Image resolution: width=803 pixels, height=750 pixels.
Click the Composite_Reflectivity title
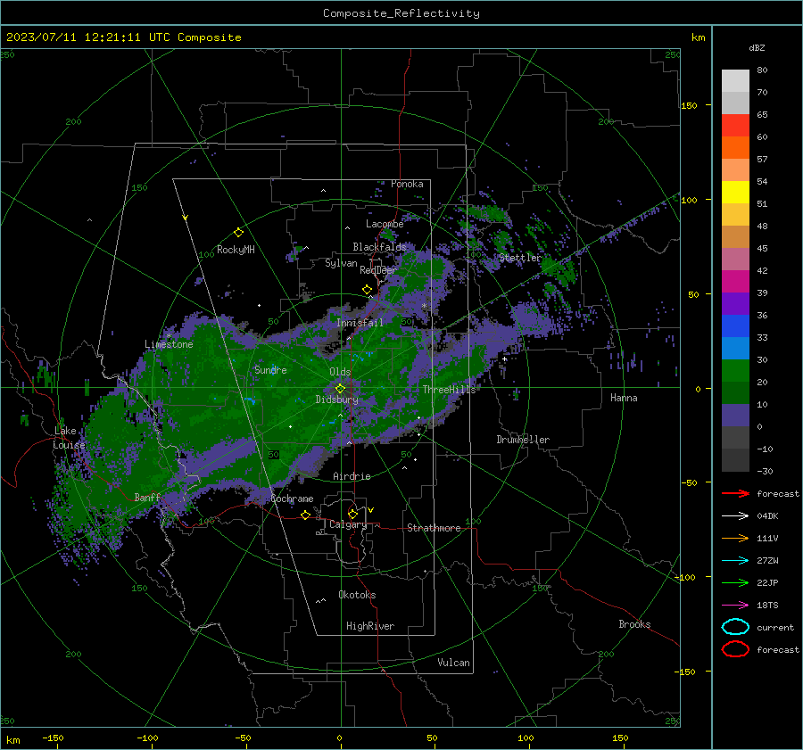pyautogui.click(x=401, y=13)
